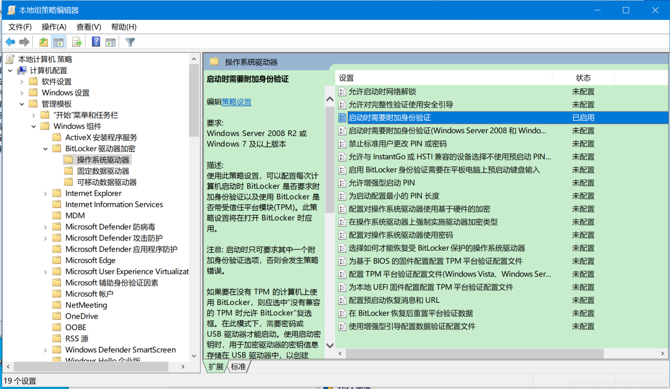This screenshot has height=389, width=670.
Task: Select the 操作系统驱动器 tree item
Action: point(103,160)
